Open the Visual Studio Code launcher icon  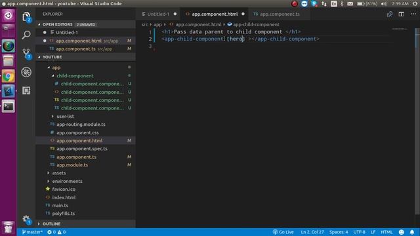coord(9,92)
